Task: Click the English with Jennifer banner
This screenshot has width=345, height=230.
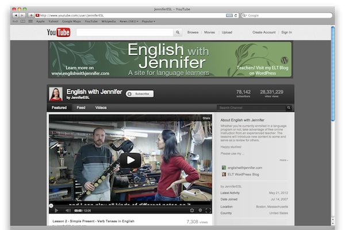Action: (171, 59)
